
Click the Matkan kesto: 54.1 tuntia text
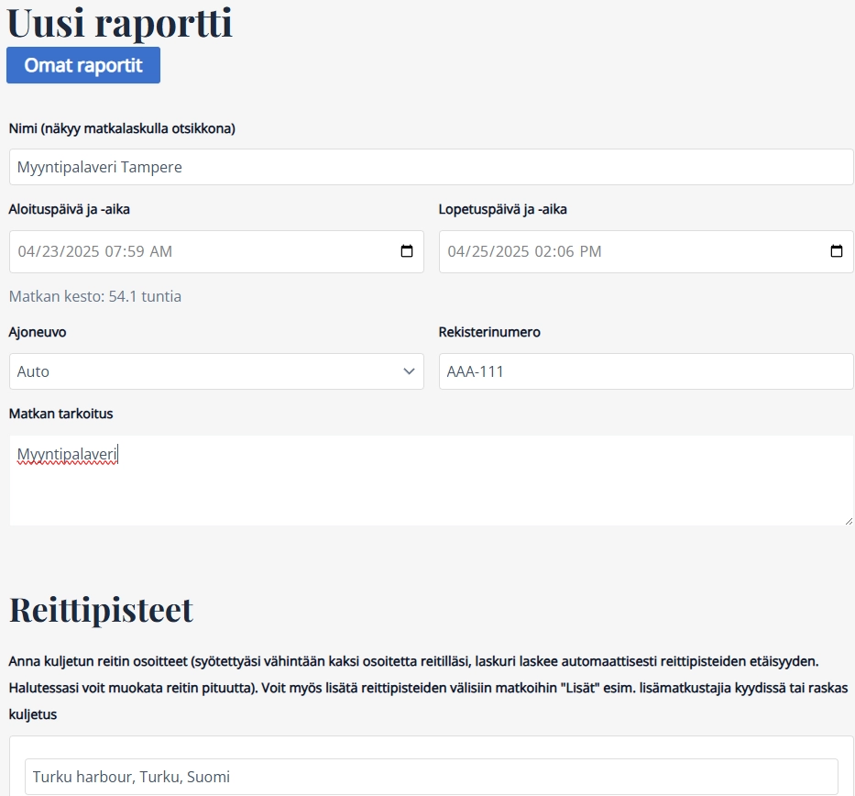click(x=95, y=296)
